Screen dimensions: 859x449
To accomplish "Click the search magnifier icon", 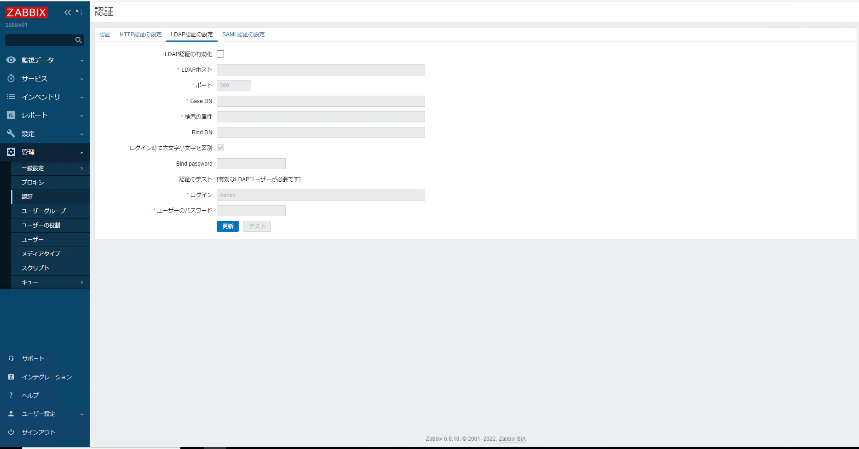I will [x=79, y=40].
